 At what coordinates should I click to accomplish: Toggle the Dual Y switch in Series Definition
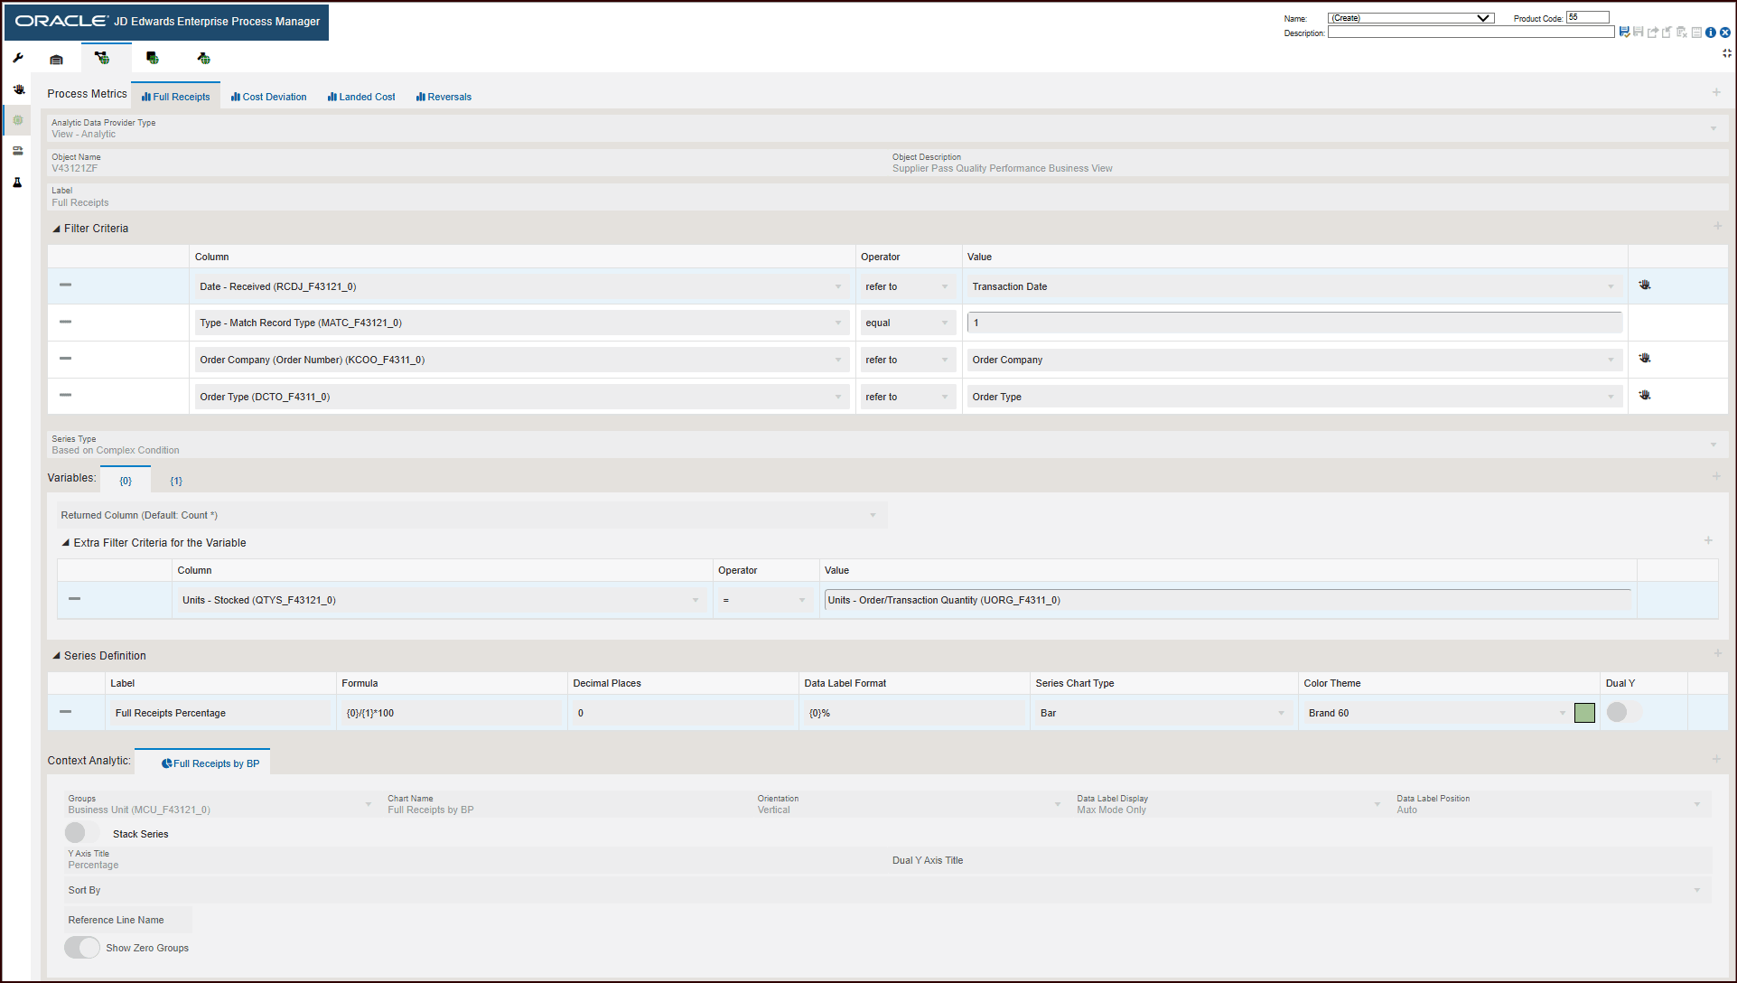1617,712
